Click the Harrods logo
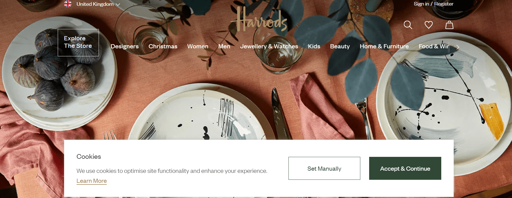The width and height of the screenshot is (512, 198). pos(259,19)
